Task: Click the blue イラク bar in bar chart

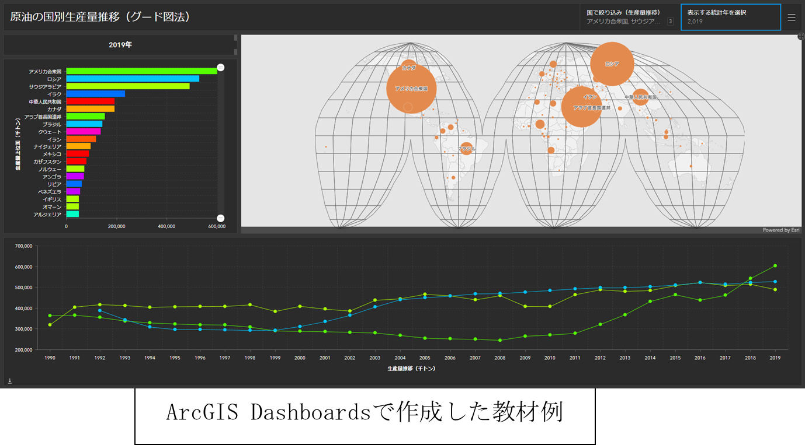Action: [x=95, y=94]
